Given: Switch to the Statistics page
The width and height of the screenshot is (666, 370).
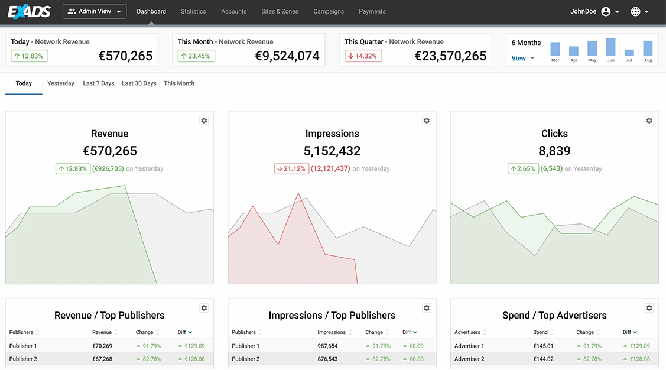Looking at the screenshot, I should coord(193,11).
